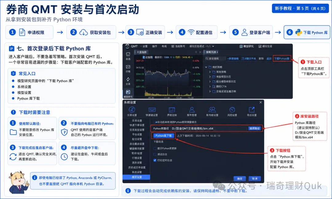Select 快速下单设置 in the settings sidebar
Image resolution: width=332 pixels, height=199 pixels.
[136, 125]
